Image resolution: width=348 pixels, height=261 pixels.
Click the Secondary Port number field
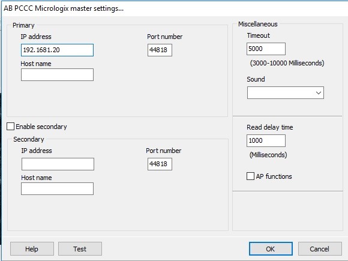pyautogui.click(x=160, y=164)
